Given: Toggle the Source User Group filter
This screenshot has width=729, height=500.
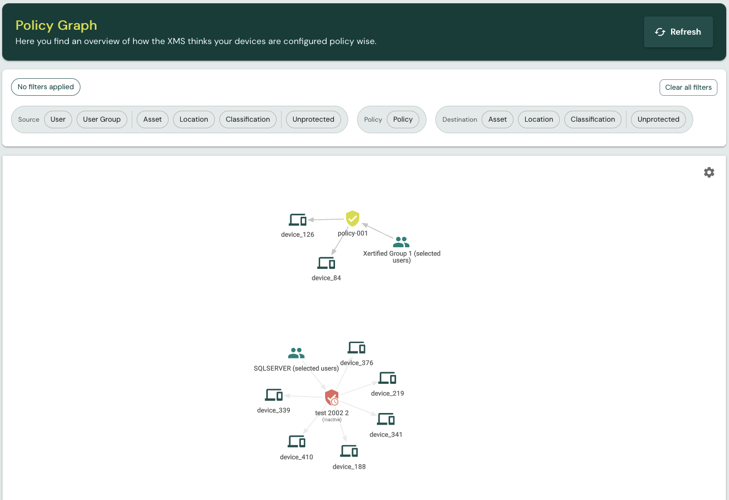Looking at the screenshot, I should point(102,119).
